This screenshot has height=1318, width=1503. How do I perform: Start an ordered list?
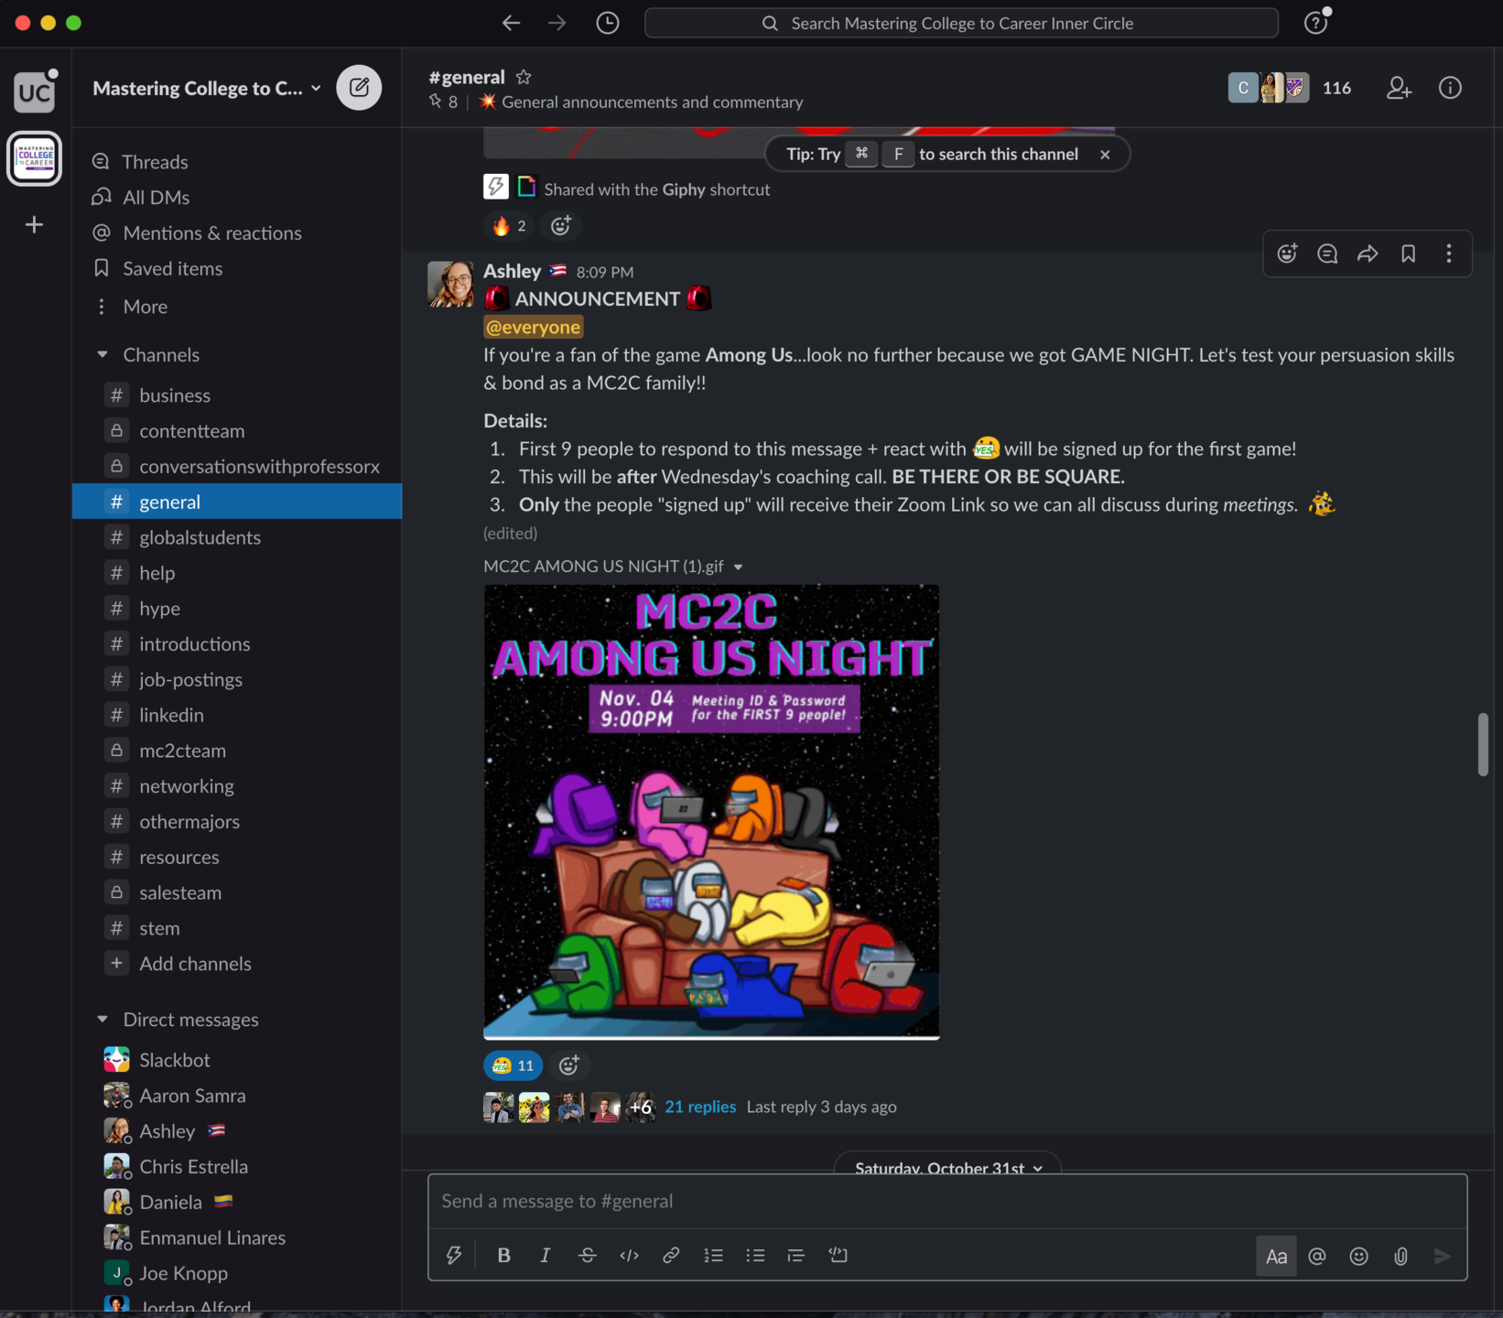713,1256
